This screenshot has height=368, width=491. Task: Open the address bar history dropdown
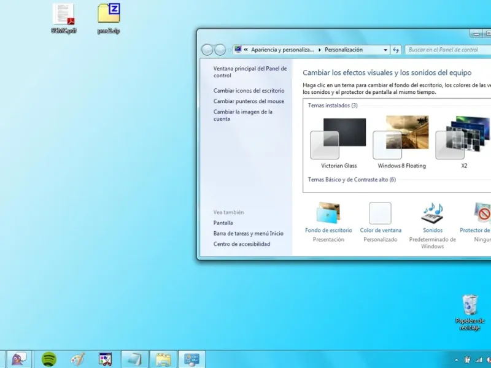click(x=385, y=50)
